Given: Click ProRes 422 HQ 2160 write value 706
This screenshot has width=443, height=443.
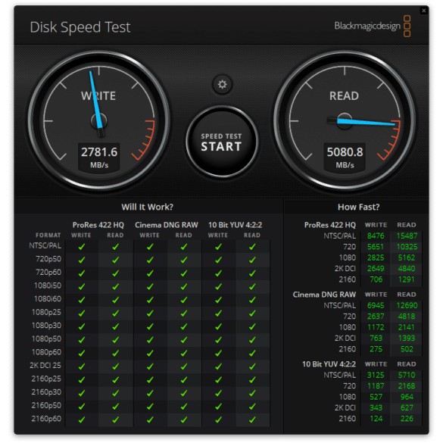Looking at the screenshot, I should pyautogui.click(x=376, y=279).
